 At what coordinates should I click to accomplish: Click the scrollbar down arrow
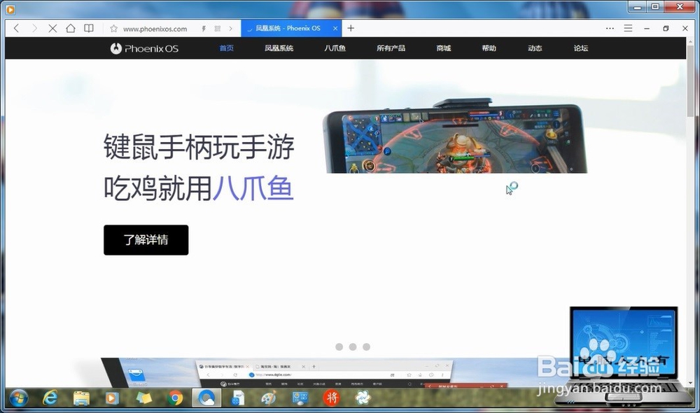tap(691, 383)
